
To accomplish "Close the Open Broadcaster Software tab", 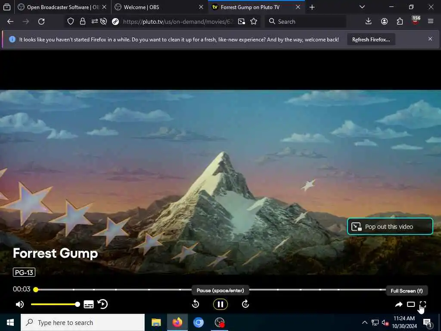I will 104,7.
